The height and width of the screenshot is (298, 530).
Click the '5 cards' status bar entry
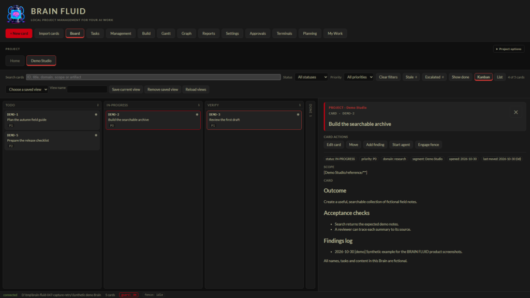(x=110, y=295)
